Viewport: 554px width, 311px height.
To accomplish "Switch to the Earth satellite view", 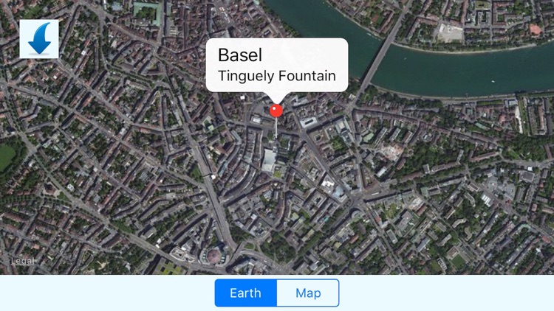I will coord(246,293).
